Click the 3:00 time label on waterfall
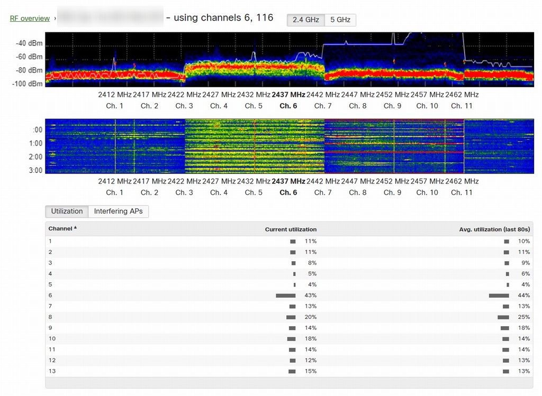The width and height of the screenshot is (542, 396). [35, 170]
